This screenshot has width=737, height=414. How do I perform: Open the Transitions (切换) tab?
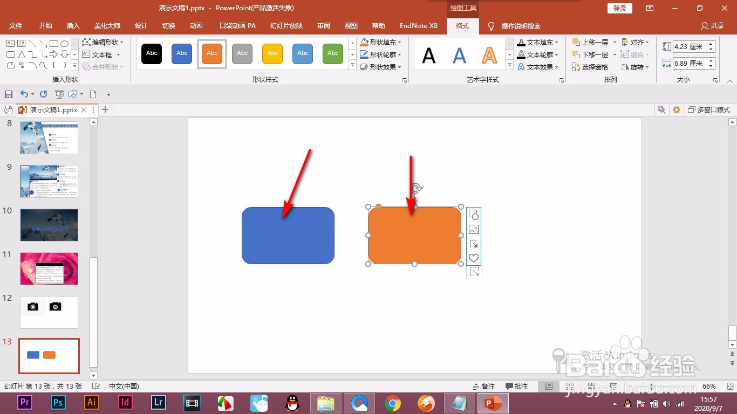tap(169, 25)
